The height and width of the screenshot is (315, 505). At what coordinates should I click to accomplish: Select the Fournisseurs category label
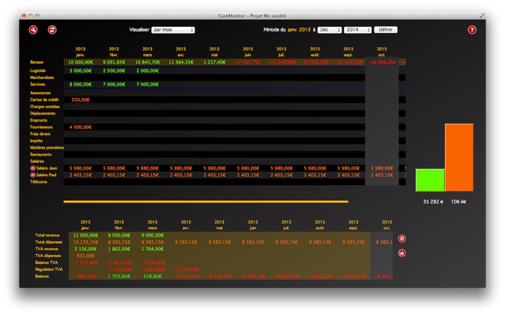42,127
